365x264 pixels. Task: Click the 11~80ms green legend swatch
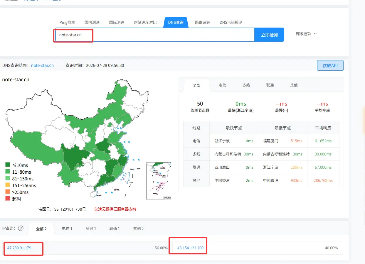[7, 172]
